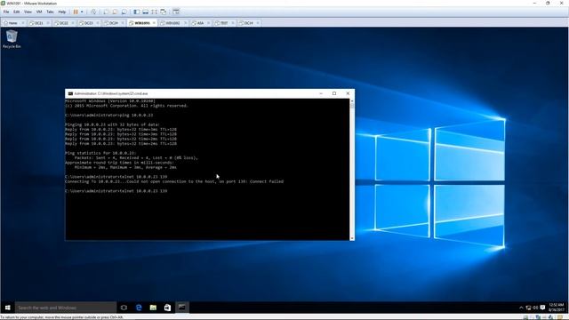Click the cmd scrollbar up arrow
The height and width of the screenshot is (320, 569).
(352, 100)
